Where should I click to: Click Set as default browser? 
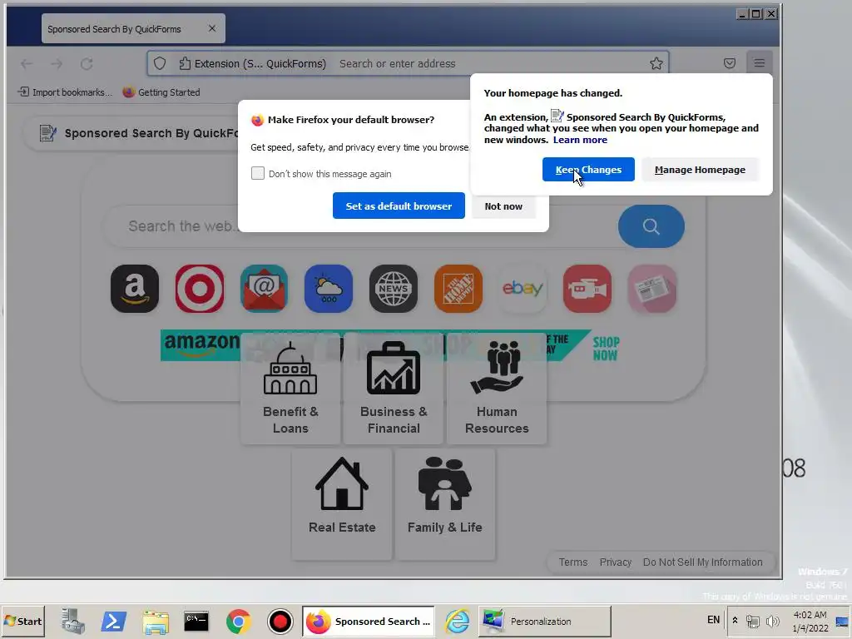[x=399, y=206]
